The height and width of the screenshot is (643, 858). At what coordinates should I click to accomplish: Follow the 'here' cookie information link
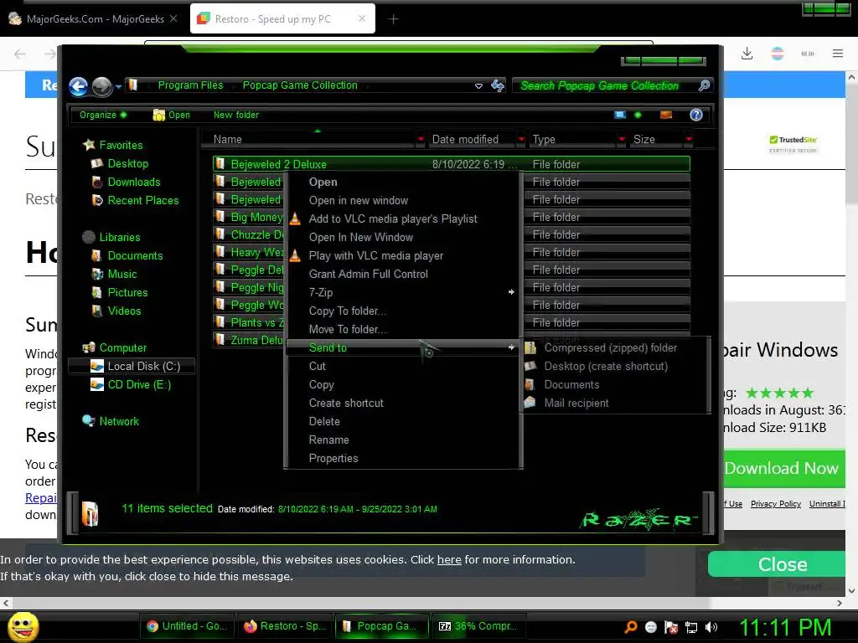pyautogui.click(x=449, y=559)
